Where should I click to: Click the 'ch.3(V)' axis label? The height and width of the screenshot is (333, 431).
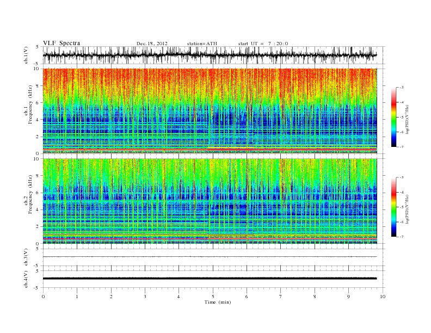click(26, 257)
